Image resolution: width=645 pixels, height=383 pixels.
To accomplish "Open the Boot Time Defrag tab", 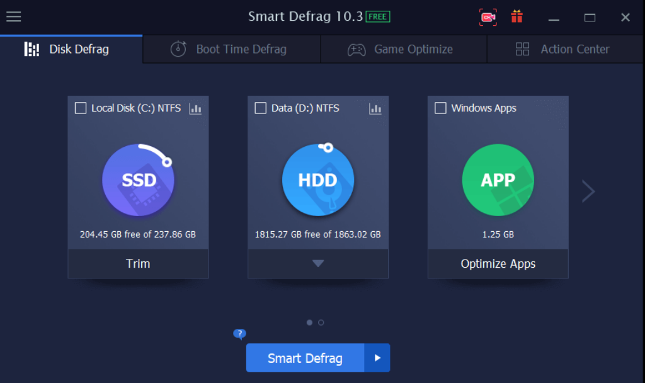I will tap(232, 49).
